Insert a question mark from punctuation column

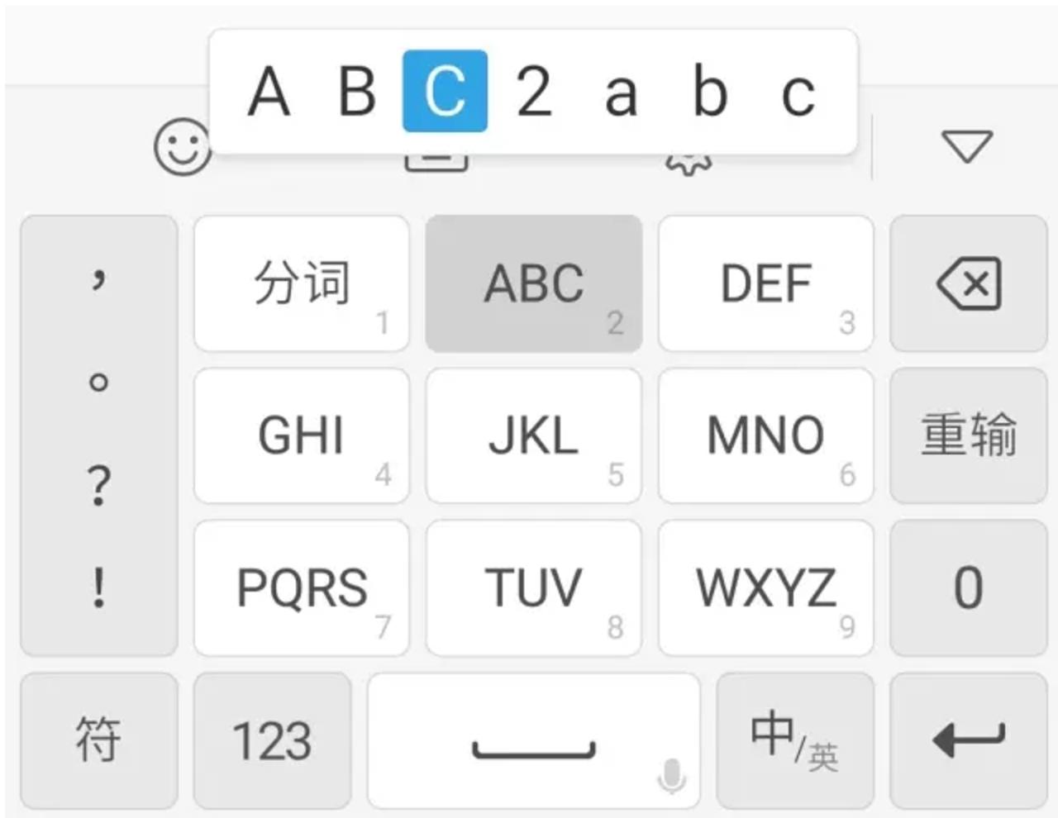tap(98, 485)
